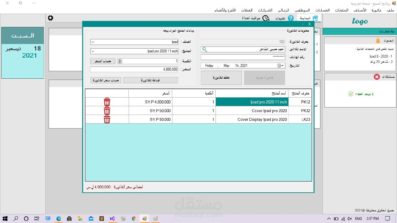The height and width of the screenshot is (223, 397).
Task: Open Visual Studio from taskbar
Action: point(112,219)
